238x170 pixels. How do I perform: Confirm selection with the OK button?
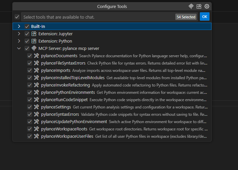pyautogui.click(x=205, y=17)
